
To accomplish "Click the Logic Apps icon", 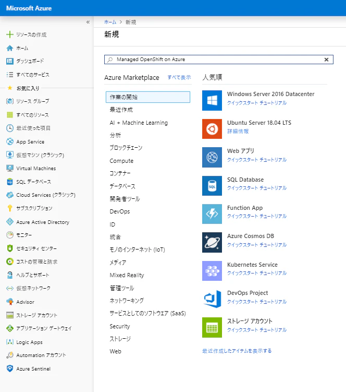I will point(10,342).
